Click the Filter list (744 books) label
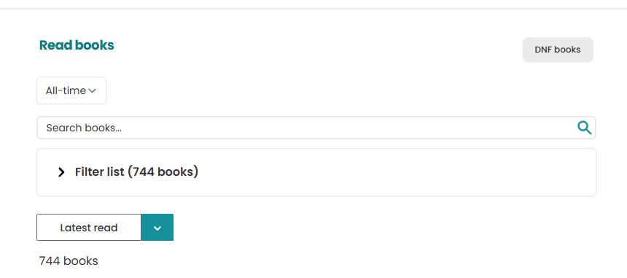The height and width of the screenshot is (278, 627). click(x=137, y=172)
